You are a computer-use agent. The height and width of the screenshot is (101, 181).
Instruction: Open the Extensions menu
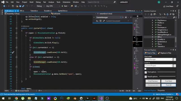coord(66,2)
